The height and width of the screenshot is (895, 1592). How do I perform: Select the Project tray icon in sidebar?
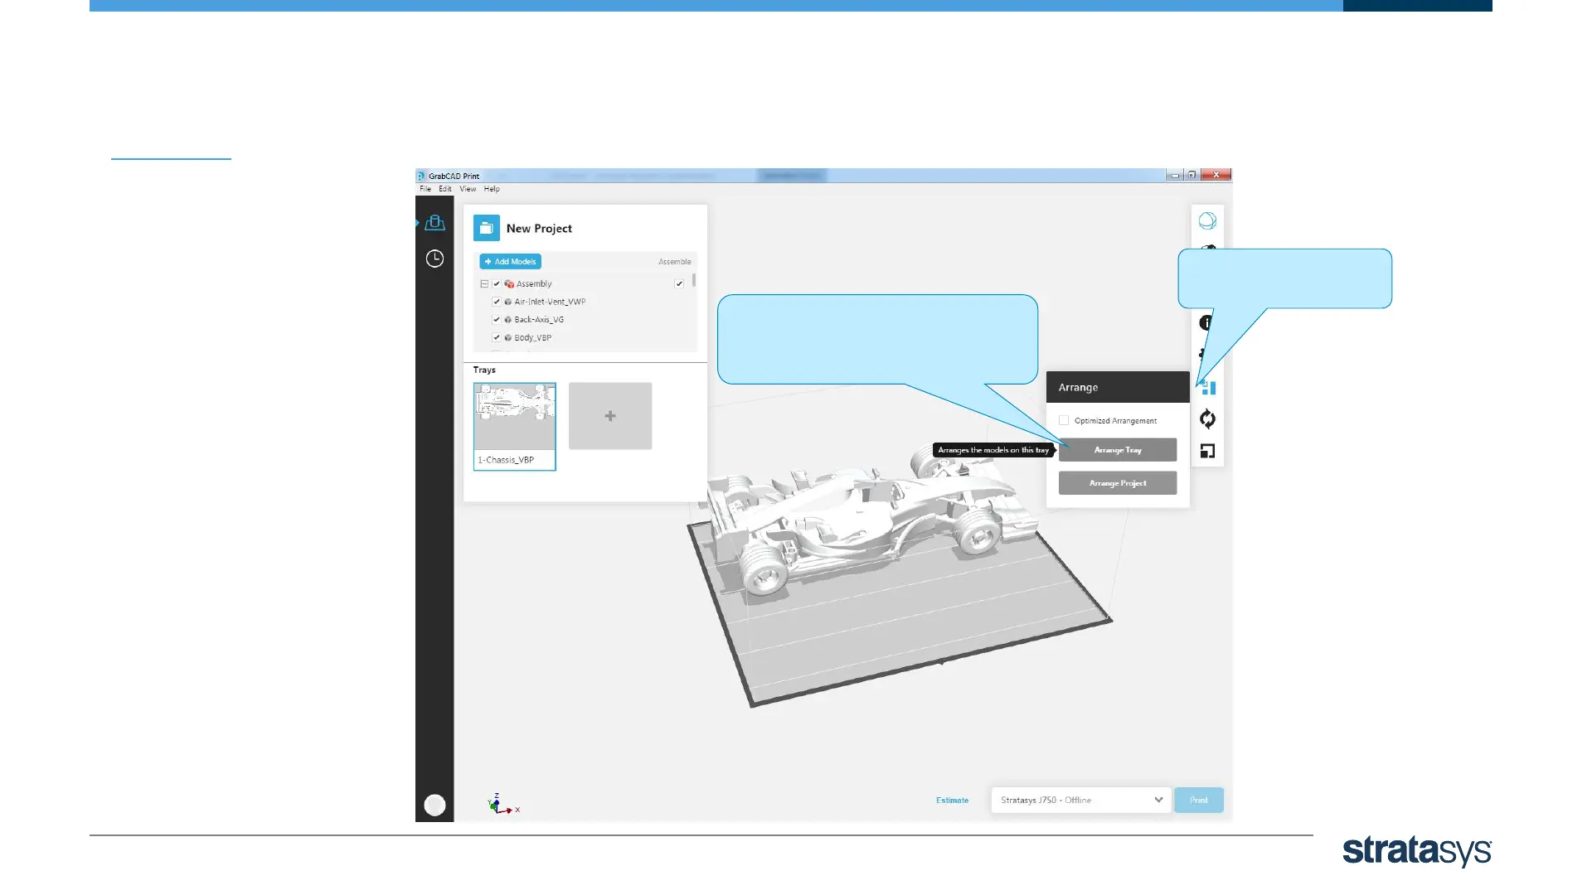[434, 223]
